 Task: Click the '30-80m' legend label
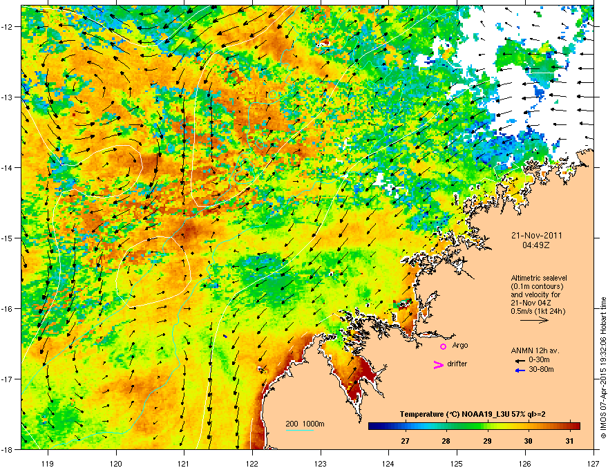pyautogui.click(x=541, y=369)
